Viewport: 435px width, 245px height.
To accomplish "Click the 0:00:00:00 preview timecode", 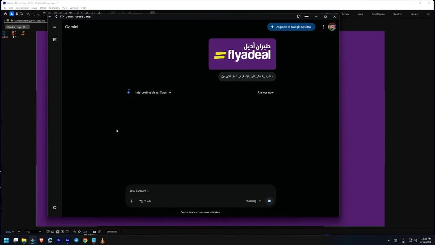I will (x=111, y=232).
